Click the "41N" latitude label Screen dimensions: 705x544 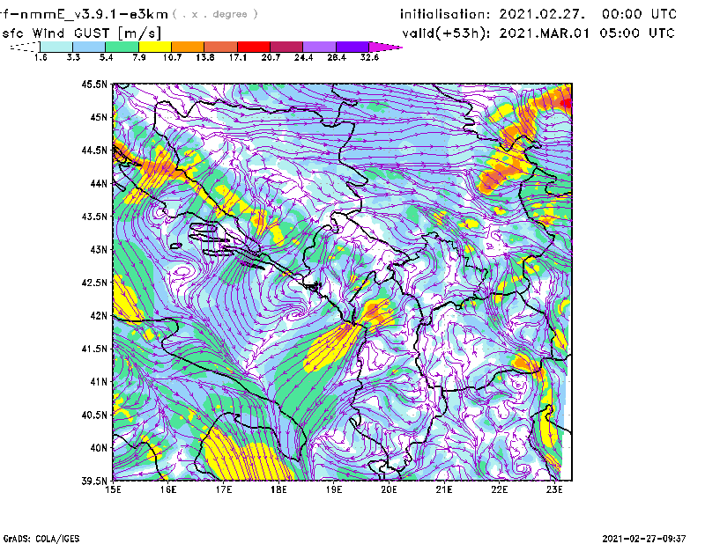(x=99, y=382)
